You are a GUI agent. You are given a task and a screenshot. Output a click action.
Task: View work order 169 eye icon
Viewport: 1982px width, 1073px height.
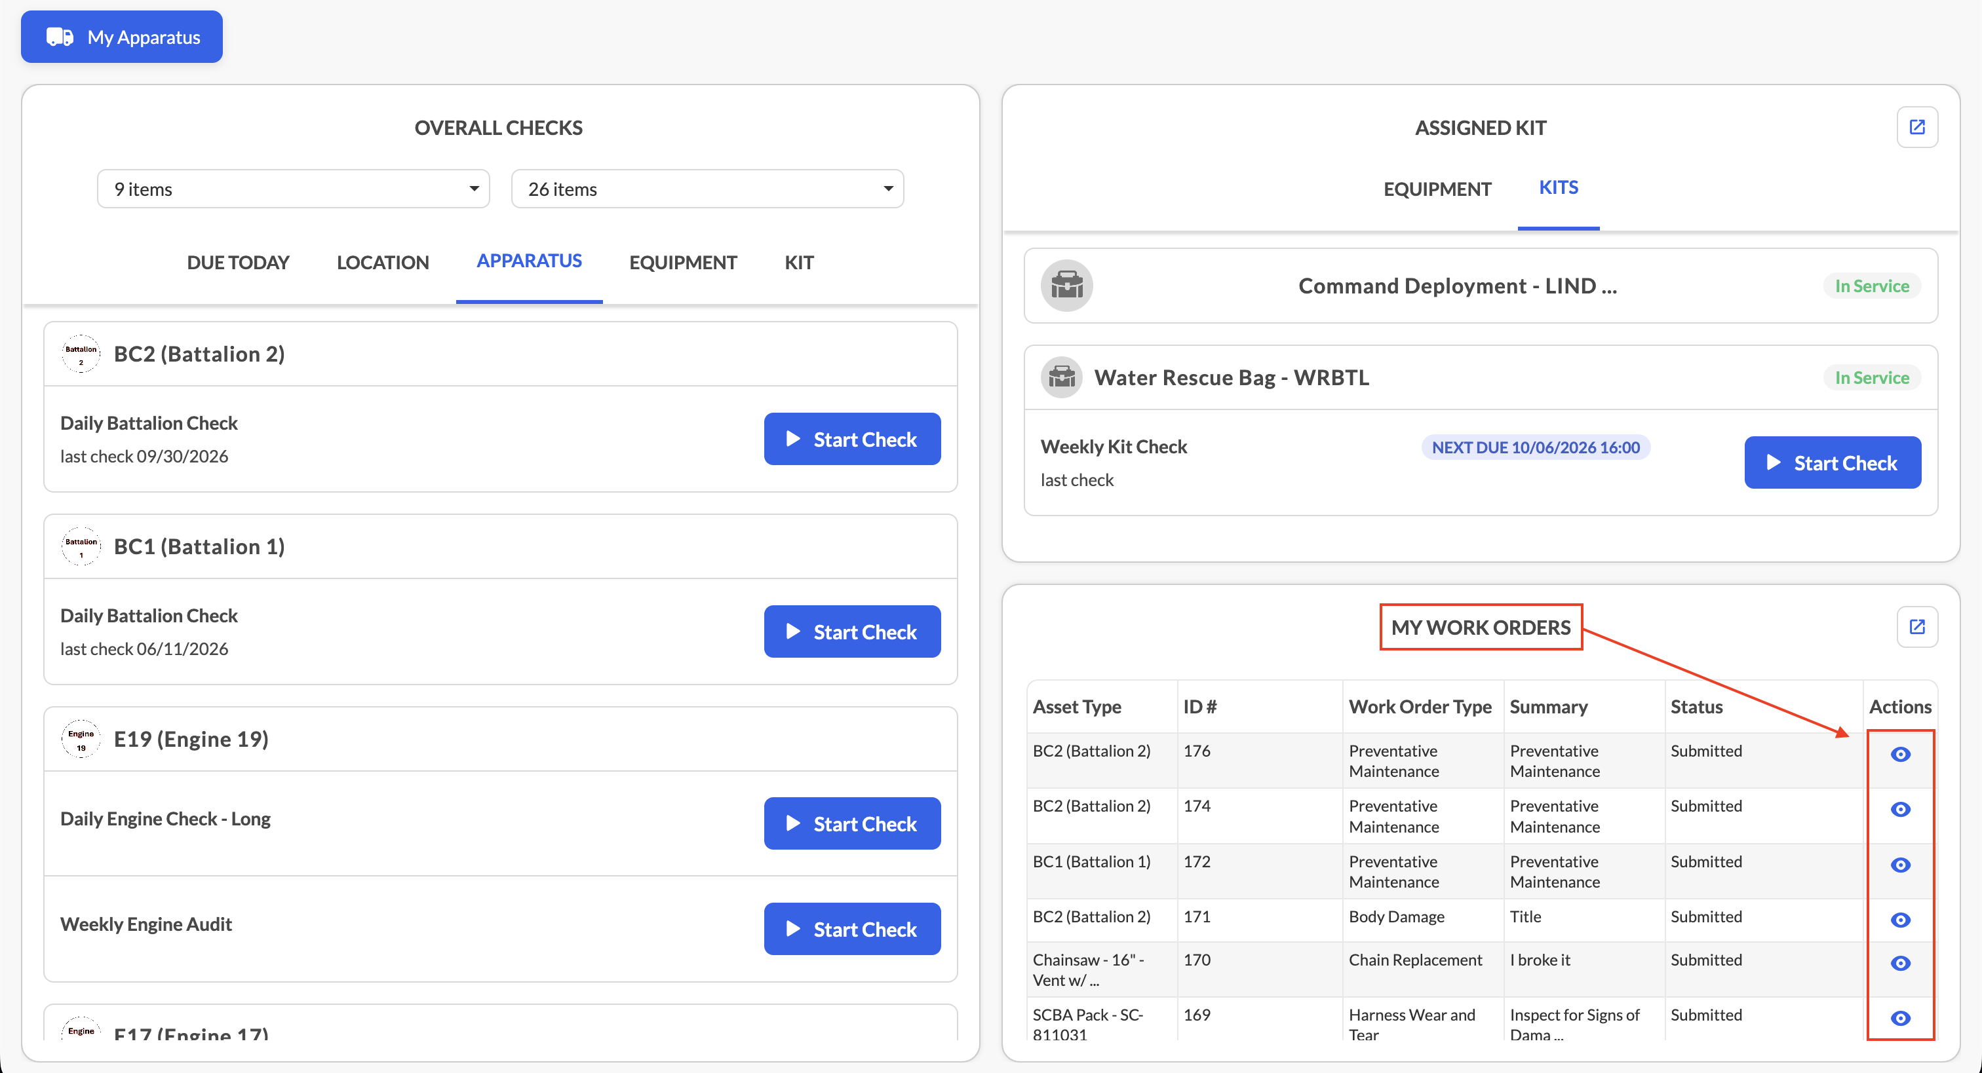pos(1899,1019)
